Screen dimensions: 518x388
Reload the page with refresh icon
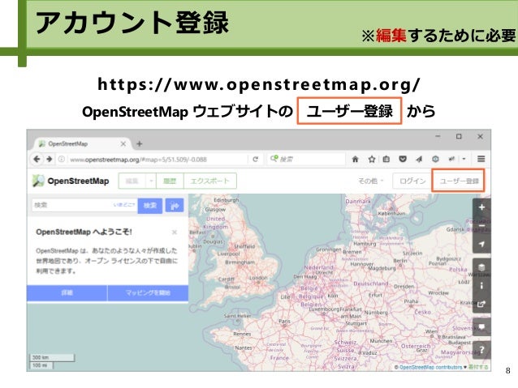256,160
